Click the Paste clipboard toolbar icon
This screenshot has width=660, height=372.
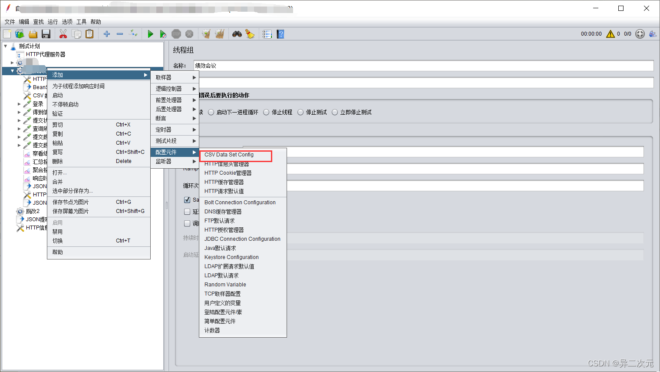[x=89, y=34]
